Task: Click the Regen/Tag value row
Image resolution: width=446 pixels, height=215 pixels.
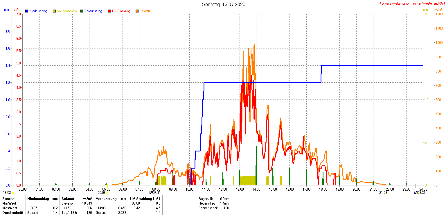Action: coord(214,203)
